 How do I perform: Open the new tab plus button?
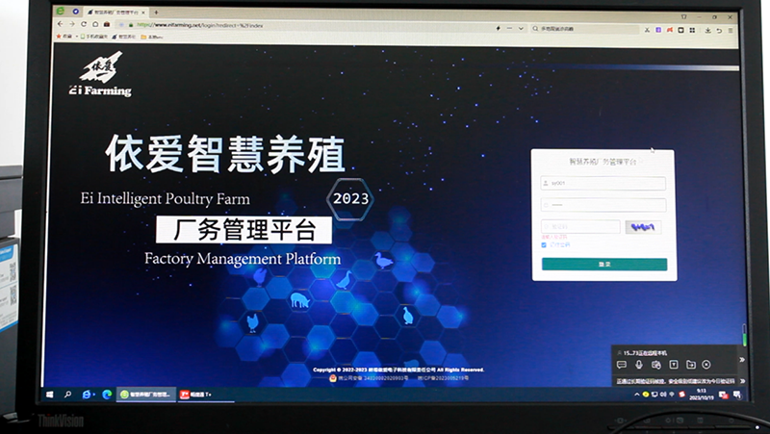pos(156,13)
